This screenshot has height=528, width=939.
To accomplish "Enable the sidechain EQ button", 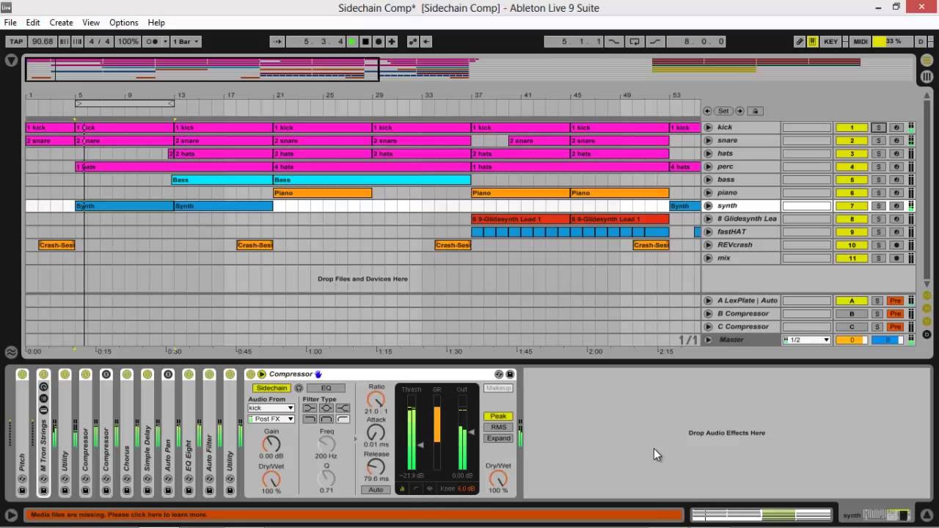I will 326,388.
